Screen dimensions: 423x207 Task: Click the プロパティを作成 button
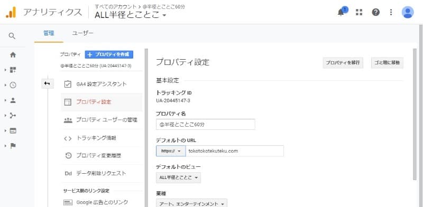point(109,54)
